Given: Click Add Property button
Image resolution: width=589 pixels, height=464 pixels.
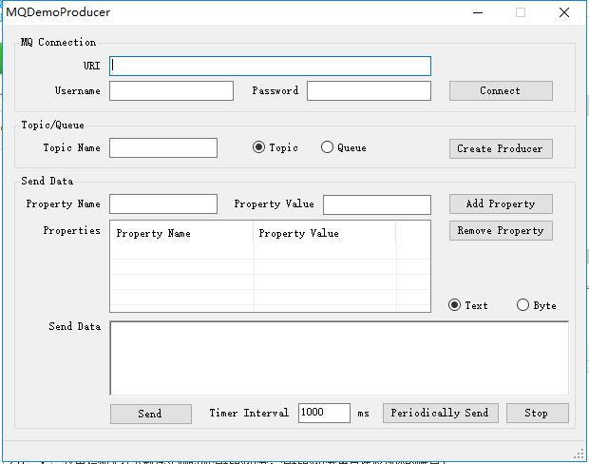Looking at the screenshot, I should (501, 203).
